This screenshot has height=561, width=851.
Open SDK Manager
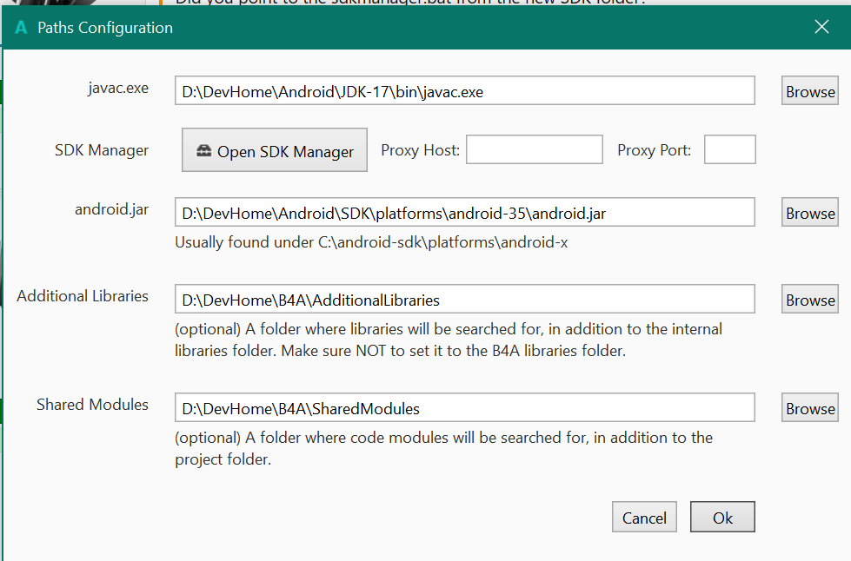(275, 150)
